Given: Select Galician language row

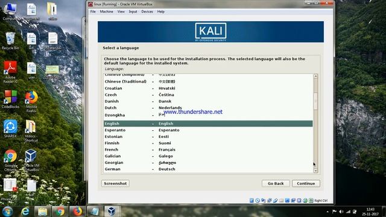Looking at the screenshot, I should (x=208, y=156).
